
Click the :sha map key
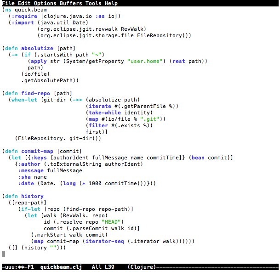tap(24, 177)
